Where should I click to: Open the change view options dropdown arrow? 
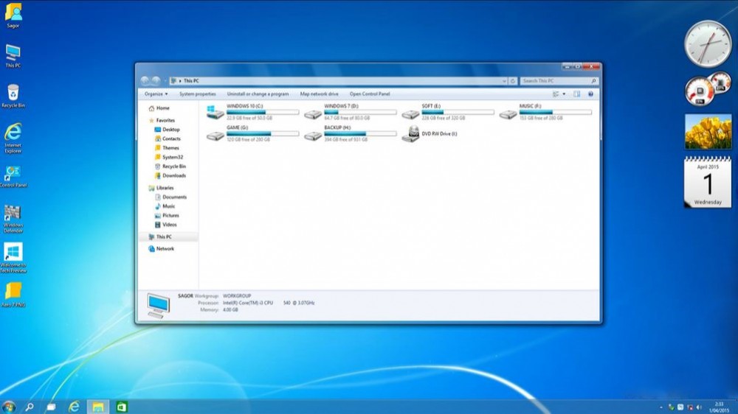click(565, 94)
